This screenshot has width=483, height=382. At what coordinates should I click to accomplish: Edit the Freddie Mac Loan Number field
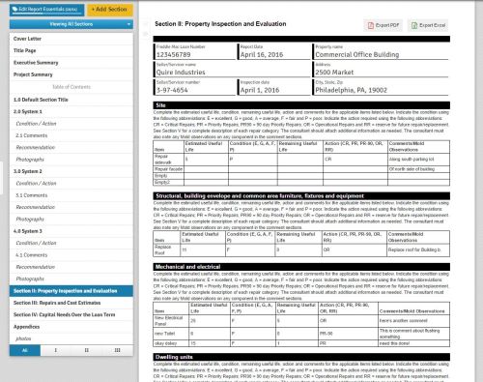tap(195, 51)
